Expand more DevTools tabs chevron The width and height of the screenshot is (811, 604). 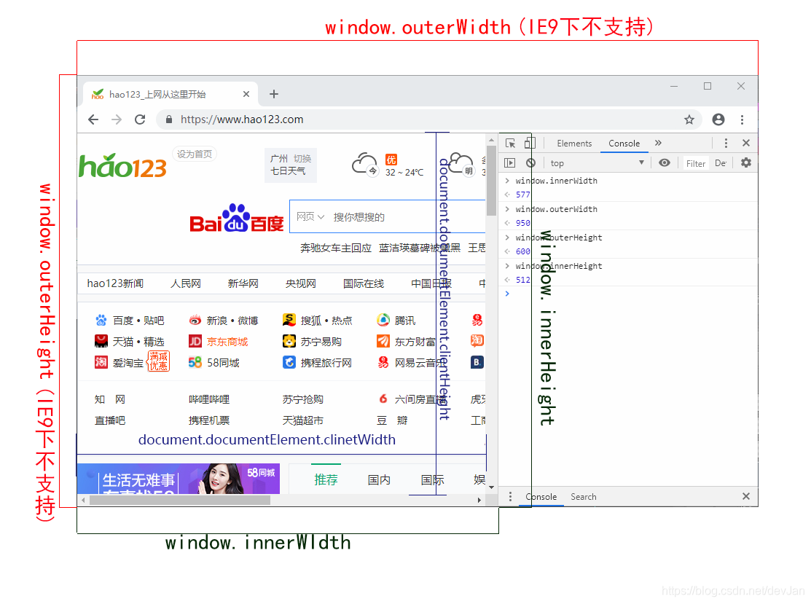[658, 143]
